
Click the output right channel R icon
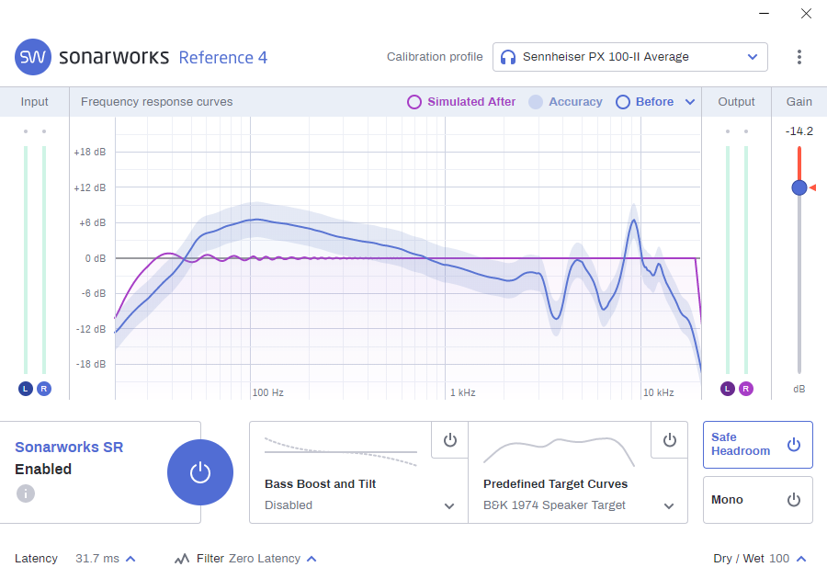(x=746, y=389)
